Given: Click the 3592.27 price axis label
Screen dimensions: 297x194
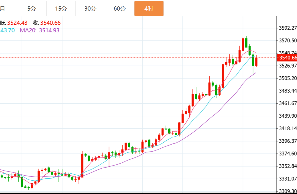Looking at the screenshot, I should 288,28.
